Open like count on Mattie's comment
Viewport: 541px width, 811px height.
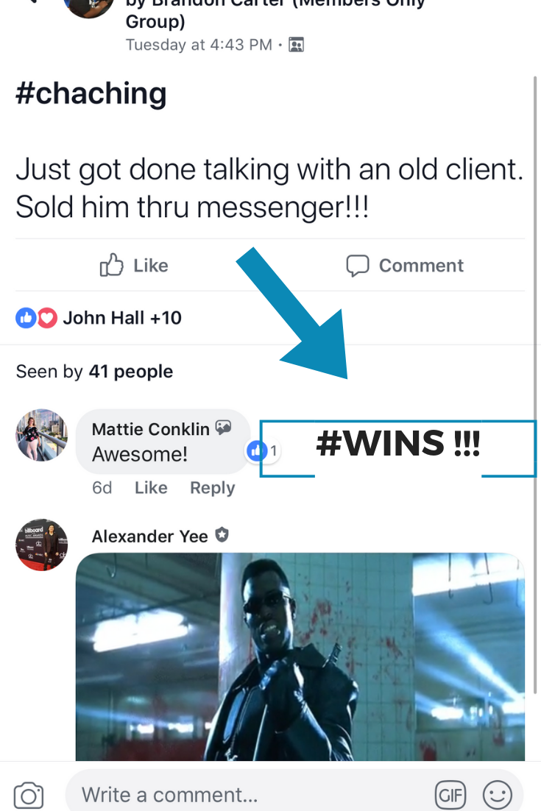[264, 451]
